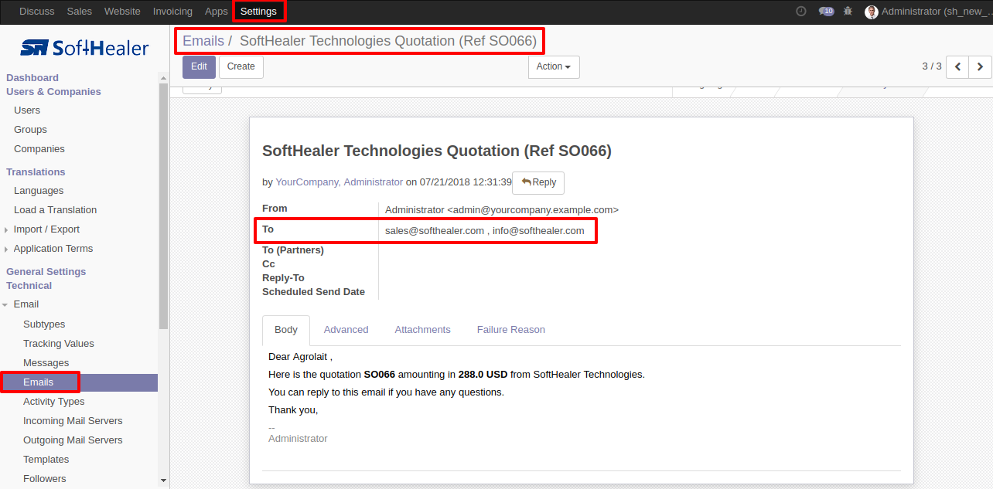This screenshot has height=489, width=993.
Task: Click the sidebar scroll up arrow
Action: pyautogui.click(x=163, y=77)
